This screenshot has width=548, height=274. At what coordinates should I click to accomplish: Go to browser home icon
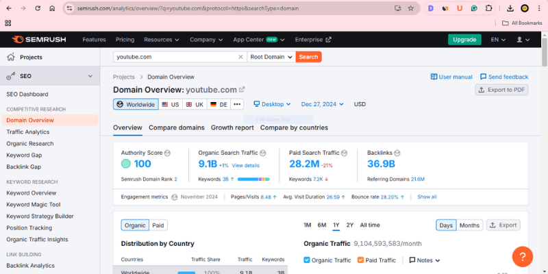point(52,8)
